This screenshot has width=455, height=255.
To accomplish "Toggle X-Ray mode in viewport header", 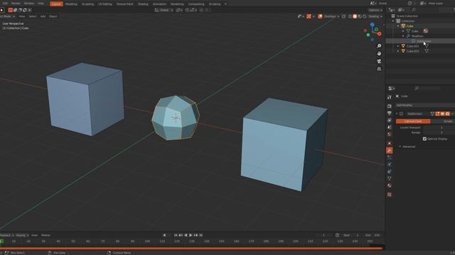I will pos(343,16).
